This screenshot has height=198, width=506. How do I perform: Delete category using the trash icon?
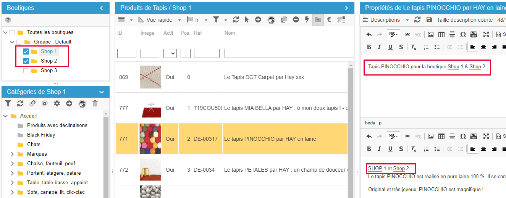(95, 103)
